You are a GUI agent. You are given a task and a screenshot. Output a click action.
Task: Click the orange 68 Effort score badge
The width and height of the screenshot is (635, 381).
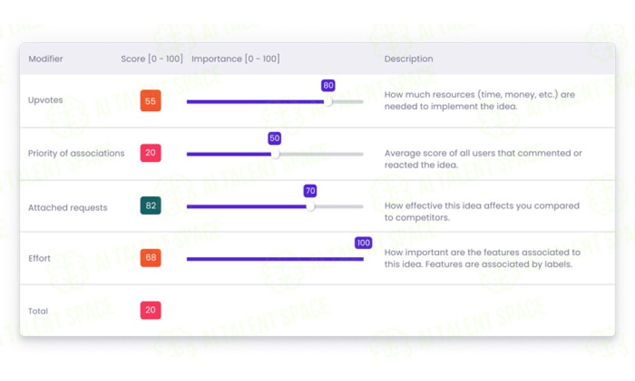click(150, 258)
